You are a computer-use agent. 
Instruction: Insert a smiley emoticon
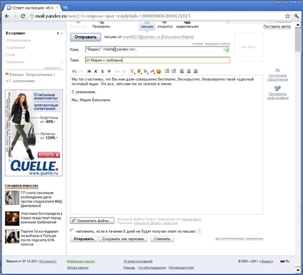[159, 71]
